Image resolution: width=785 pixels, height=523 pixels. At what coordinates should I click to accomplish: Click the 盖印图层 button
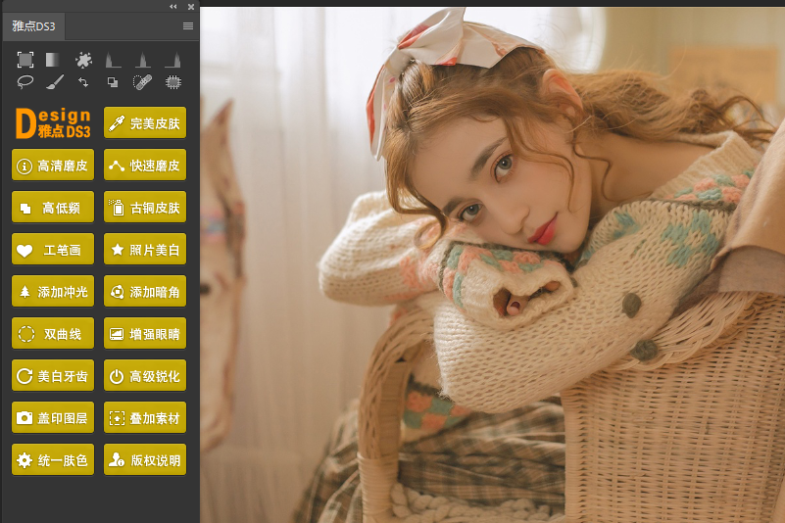pos(53,417)
